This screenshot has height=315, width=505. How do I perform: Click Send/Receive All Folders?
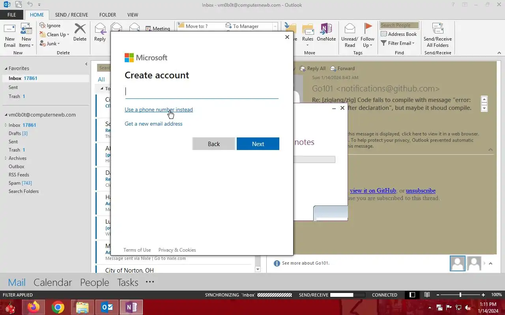click(x=438, y=35)
